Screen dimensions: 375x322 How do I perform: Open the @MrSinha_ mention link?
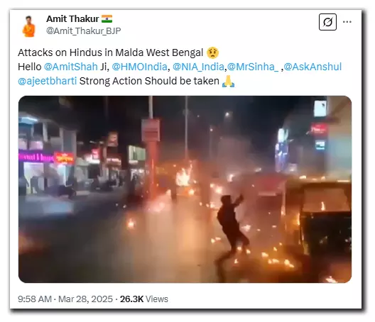(x=253, y=67)
